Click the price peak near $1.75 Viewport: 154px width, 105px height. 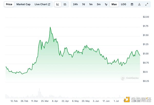click(50, 27)
